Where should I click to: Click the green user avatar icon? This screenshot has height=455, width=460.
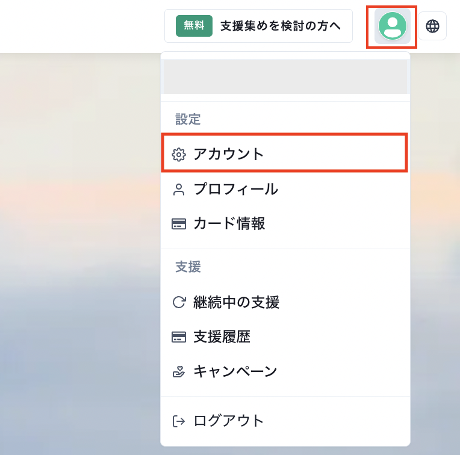coord(392,26)
